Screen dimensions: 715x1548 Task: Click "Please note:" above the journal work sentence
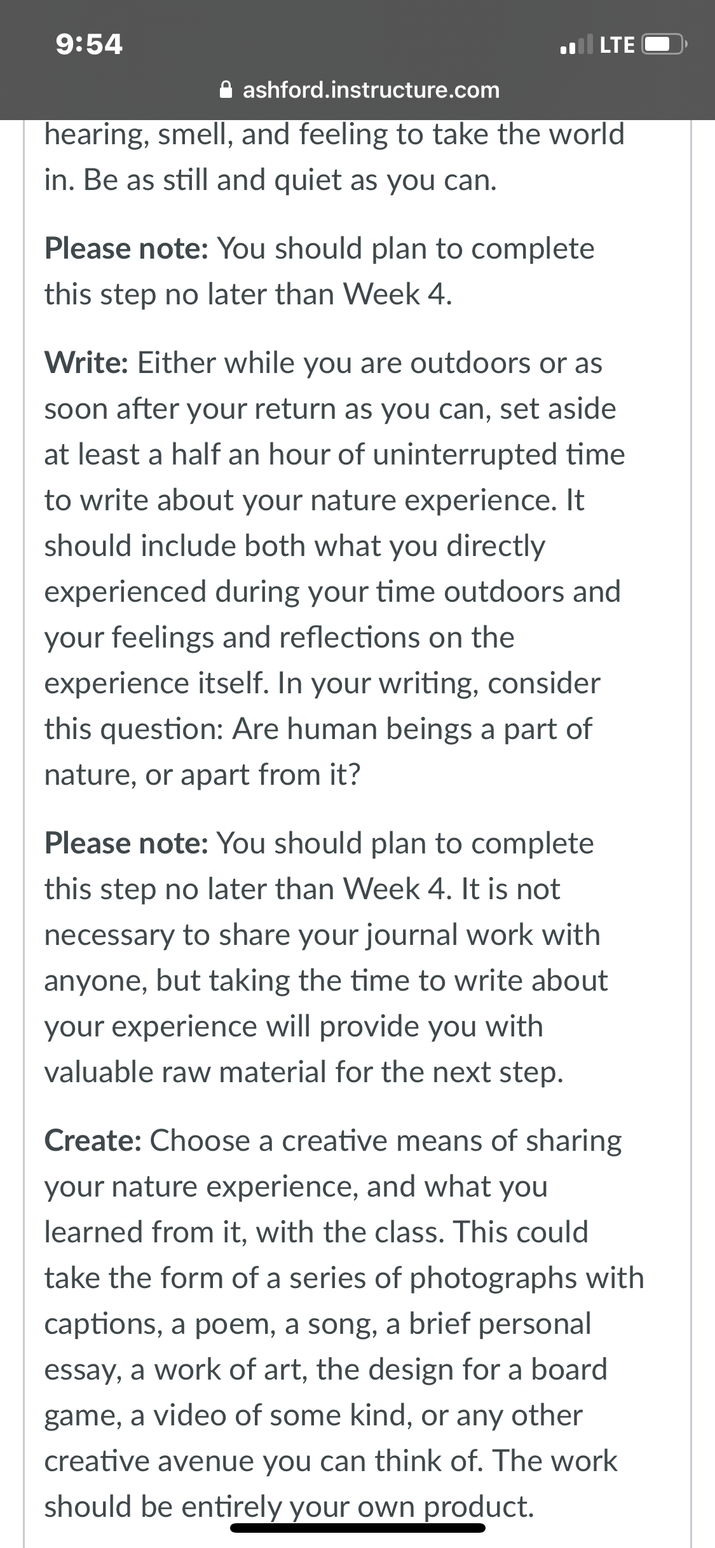tap(126, 843)
